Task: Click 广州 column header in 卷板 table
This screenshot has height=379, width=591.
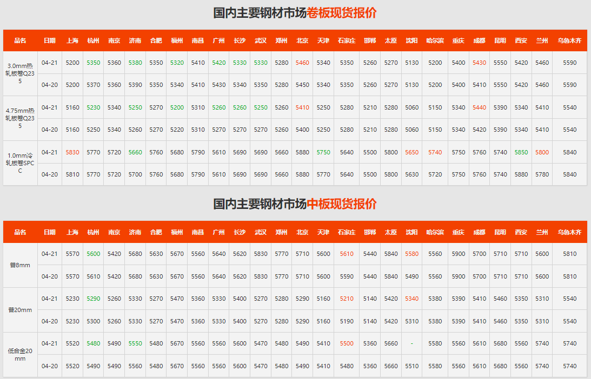Action: tap(218, 40)
